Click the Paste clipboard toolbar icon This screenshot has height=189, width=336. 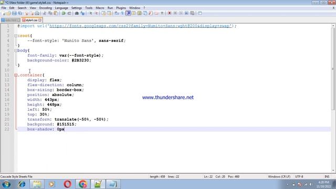pos(56,13)
